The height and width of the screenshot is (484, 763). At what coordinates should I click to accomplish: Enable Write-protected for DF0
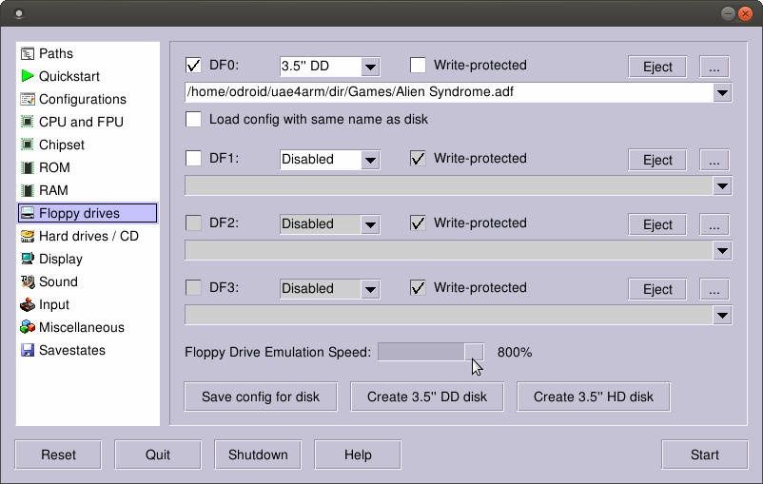point(418,66)
